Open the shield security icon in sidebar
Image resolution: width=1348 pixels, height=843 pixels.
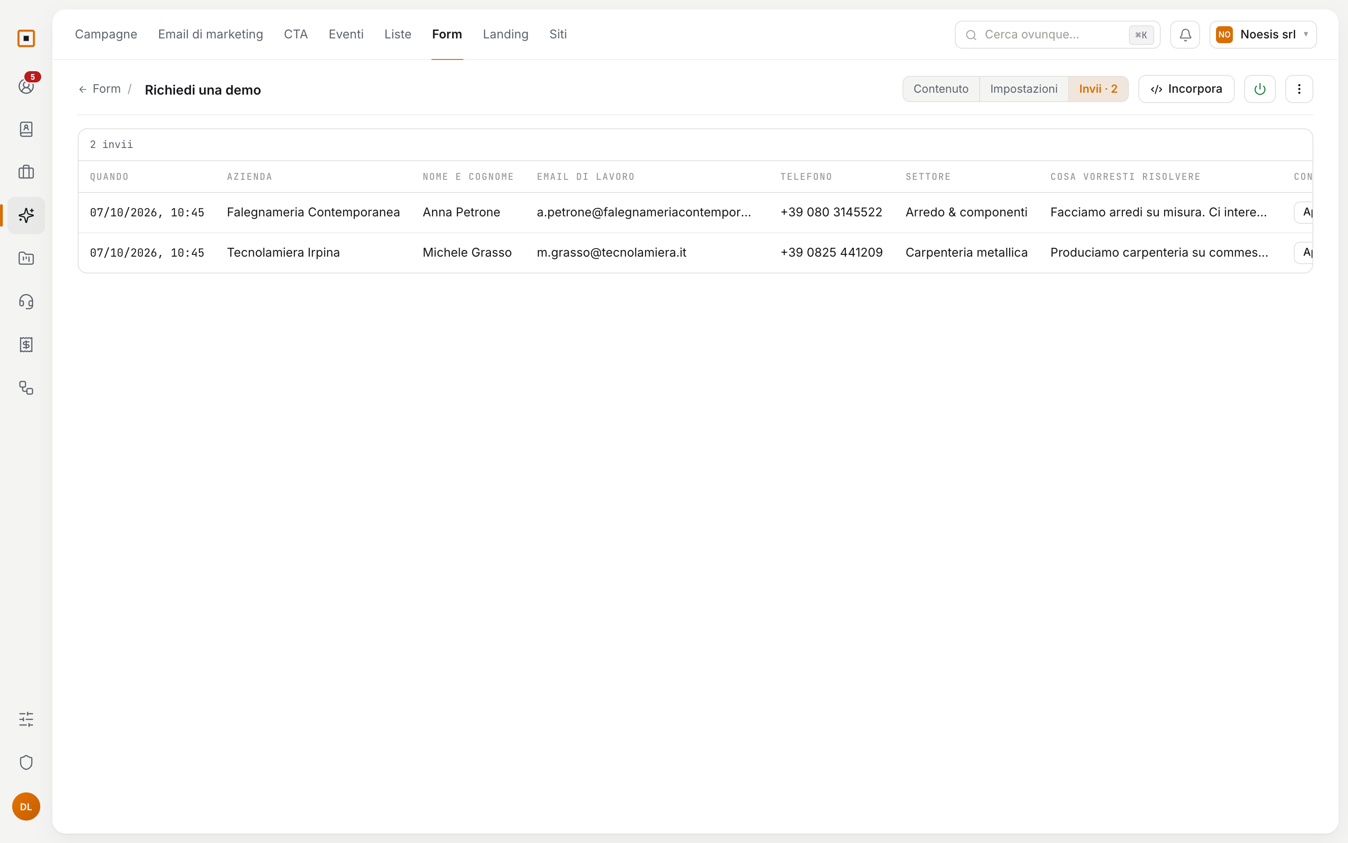tap(26, 762)
